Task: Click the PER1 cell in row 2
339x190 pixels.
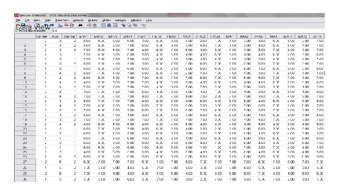Action: pos(142,45)
